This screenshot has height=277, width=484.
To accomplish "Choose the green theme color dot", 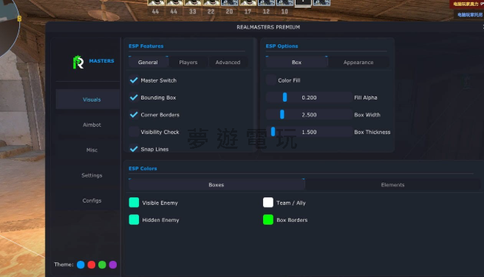I will click(102, 264).
